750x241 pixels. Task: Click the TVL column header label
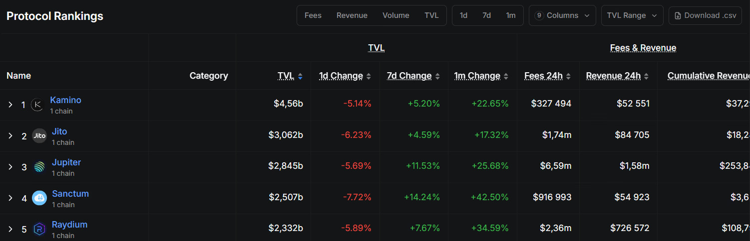click(286, 76)
